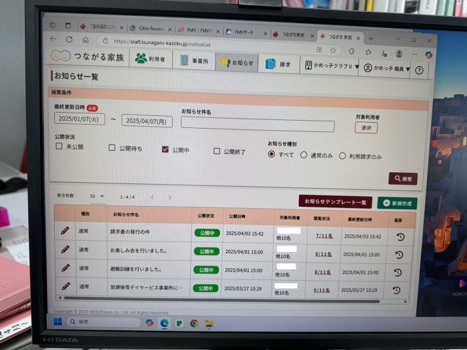The width and height of the screenshot is (467, 350).
Task: Click edit pencil for 避難訓練を行いました row
Action: [65, 269]
